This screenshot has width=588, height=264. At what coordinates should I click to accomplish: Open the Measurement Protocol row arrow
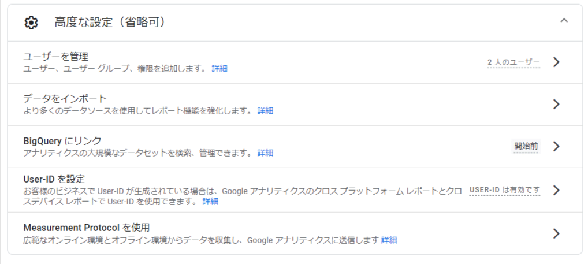click(x=556, y=233)
